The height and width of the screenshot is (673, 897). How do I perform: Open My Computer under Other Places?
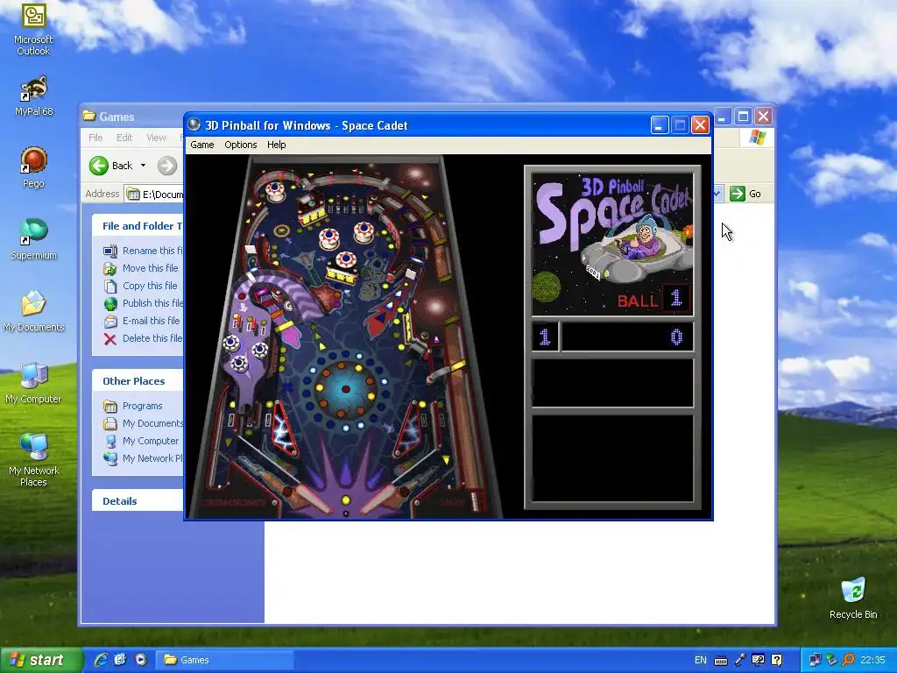(x=151, y=441)
